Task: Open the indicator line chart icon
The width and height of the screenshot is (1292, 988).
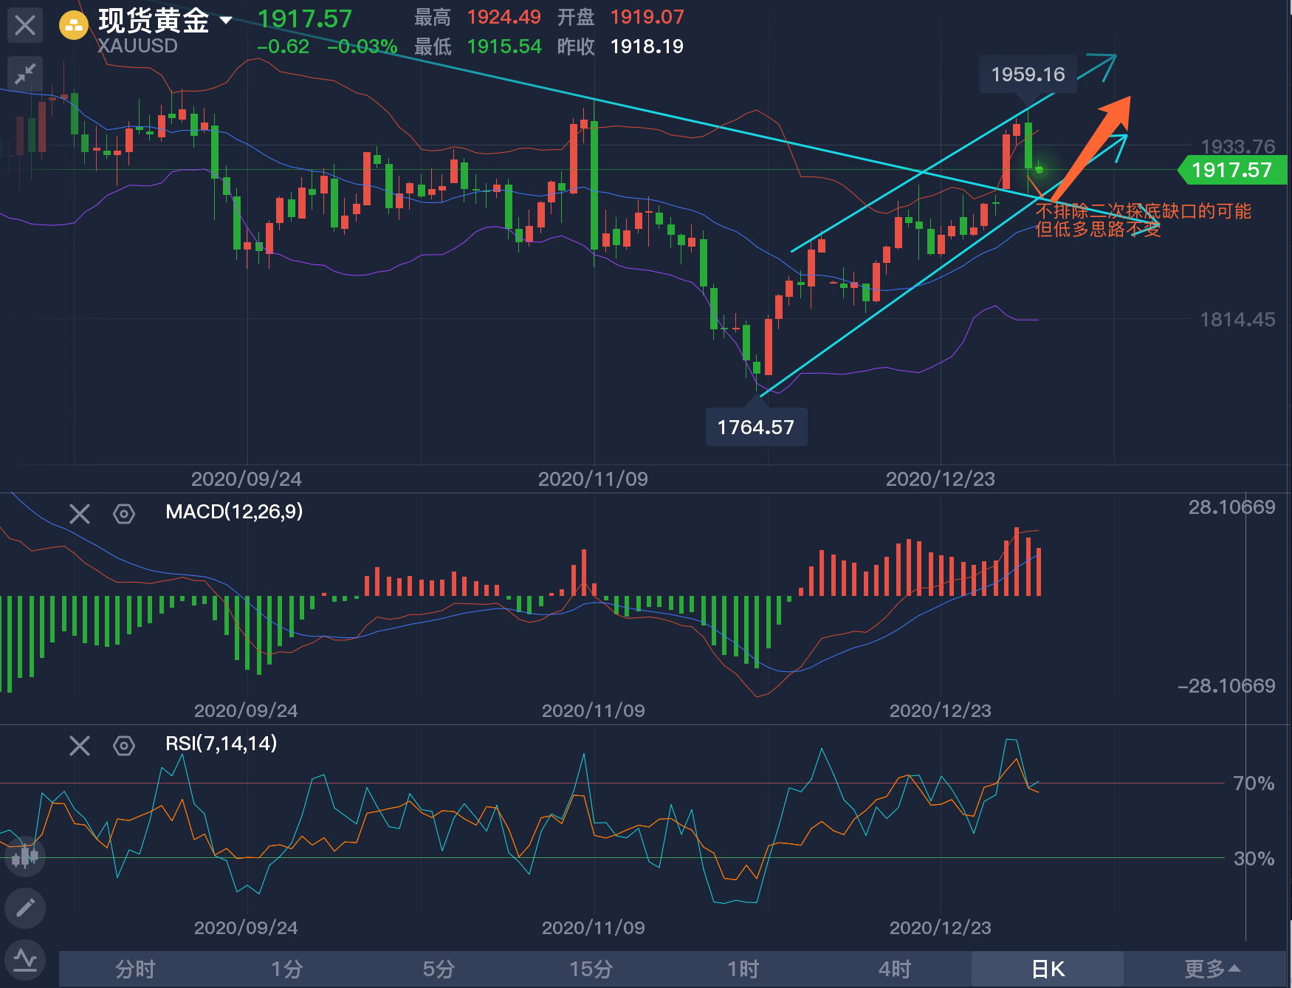Action: tap(25, 960)
